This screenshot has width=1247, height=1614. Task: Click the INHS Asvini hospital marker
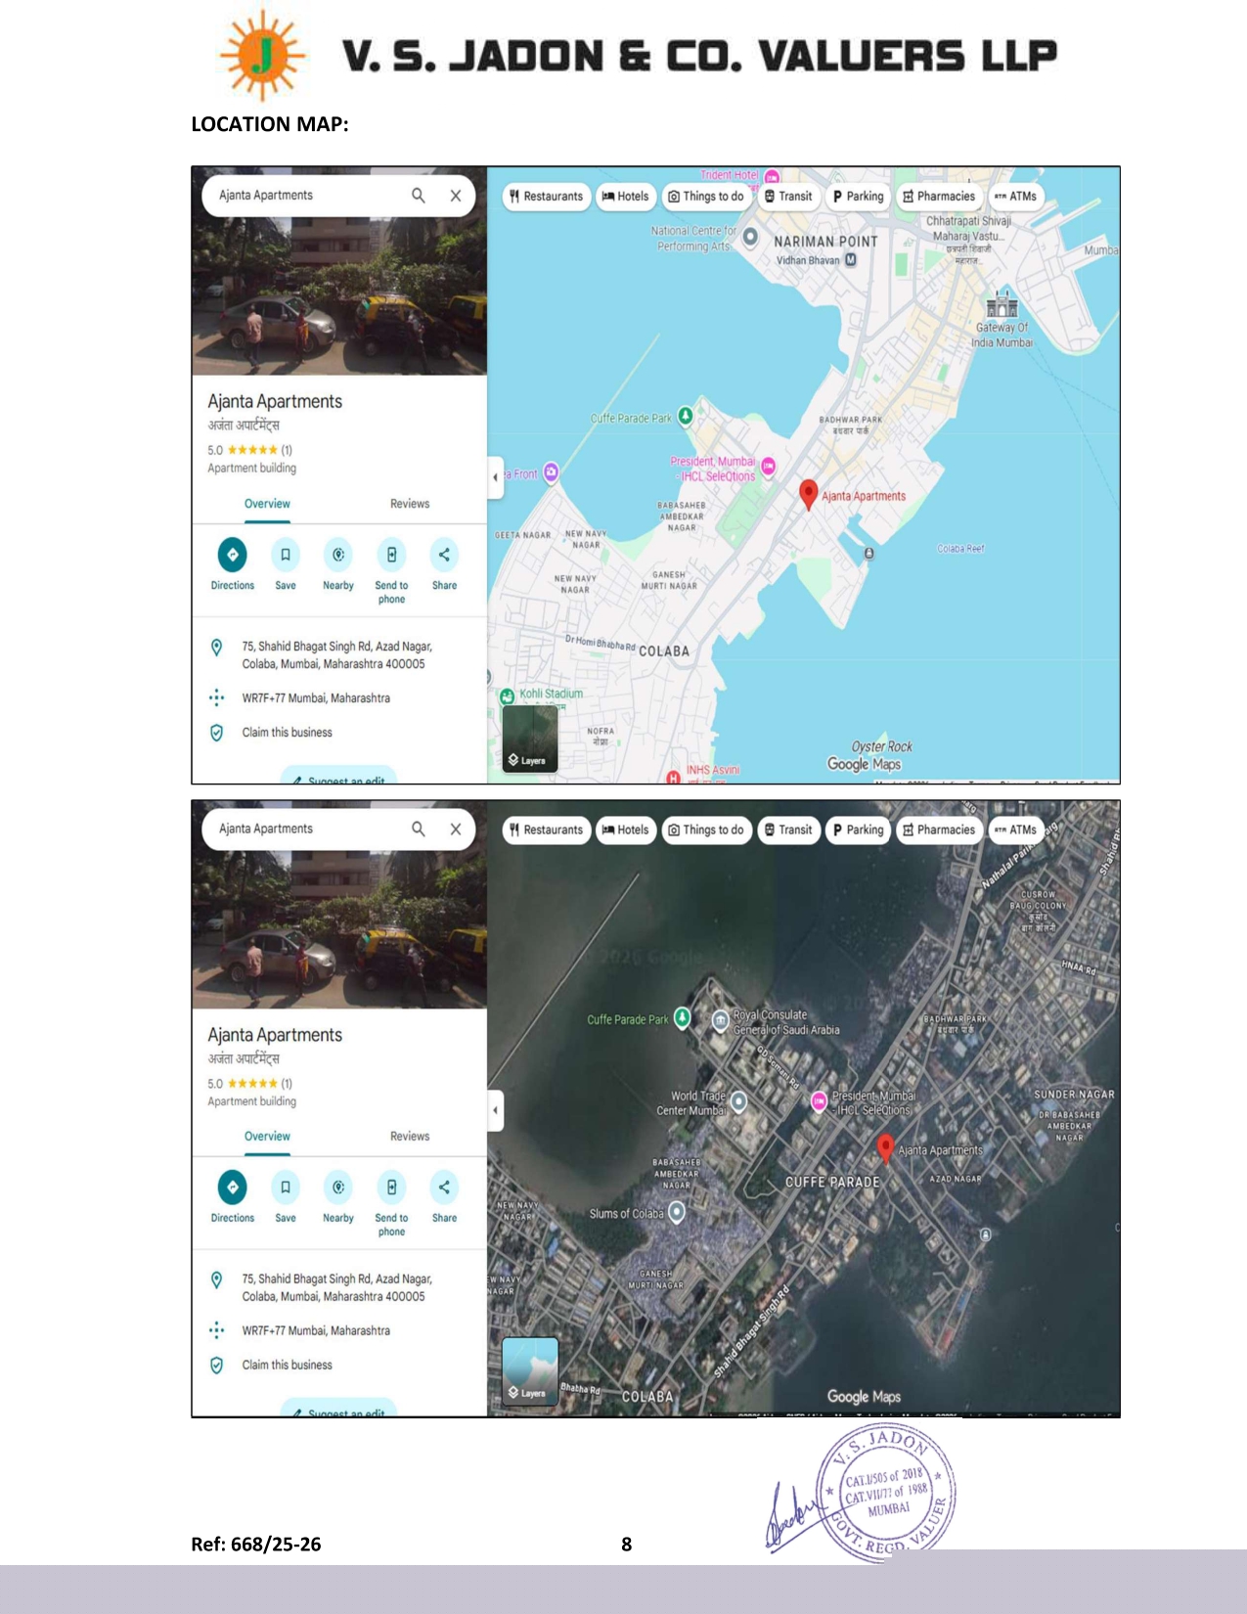pyautogui.click(x=673, y=778)
